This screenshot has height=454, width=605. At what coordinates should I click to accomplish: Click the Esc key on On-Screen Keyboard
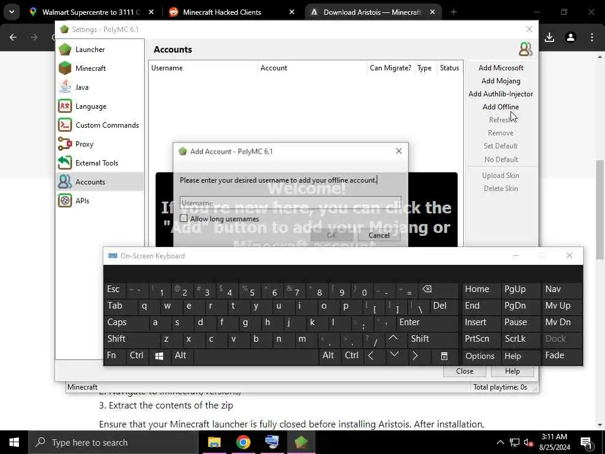tap(114, 289)
